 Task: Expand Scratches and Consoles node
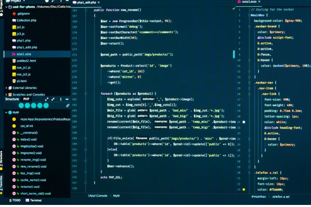(x=6, y=95)
